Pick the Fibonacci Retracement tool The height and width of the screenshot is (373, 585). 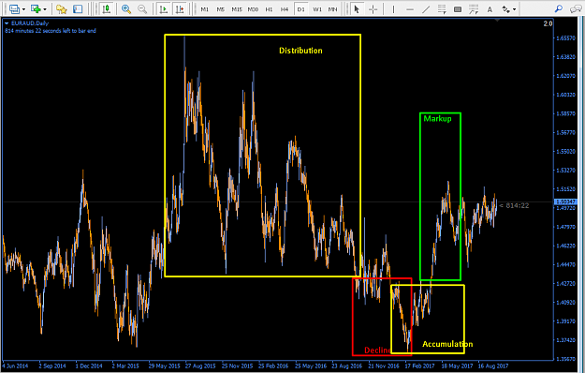(x=474, y=9)
